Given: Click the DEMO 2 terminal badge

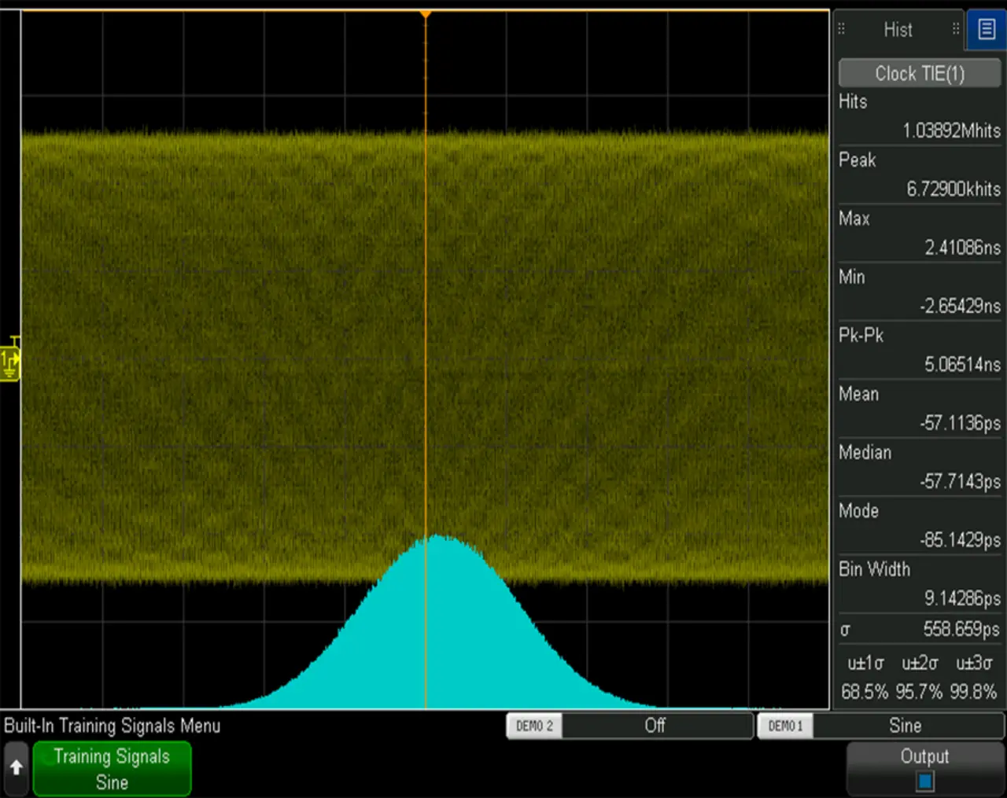Looking at the screenshot, I should click(534, 726).
